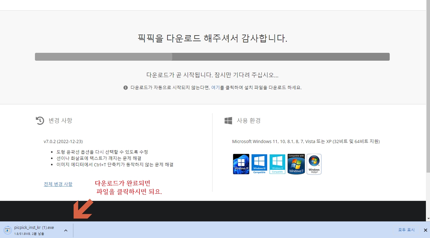Click the v7.0.2 (2022-12-23) version text
The width and height of the screenshot is (430, 238).
63,141
